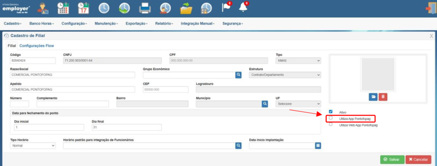Search Município with the magnifier button
This screenshot has width=437, height=166.
[x=265, y=104]
